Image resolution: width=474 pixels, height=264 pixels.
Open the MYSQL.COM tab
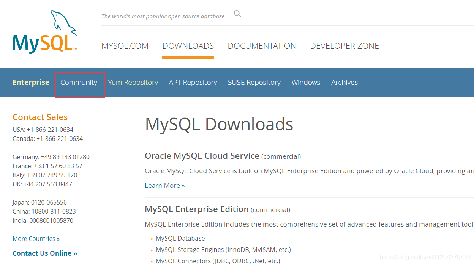125,46
